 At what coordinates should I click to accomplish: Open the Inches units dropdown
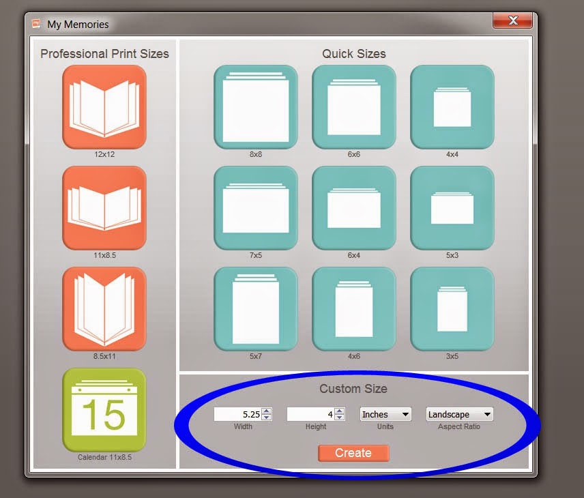click(385, 414)
